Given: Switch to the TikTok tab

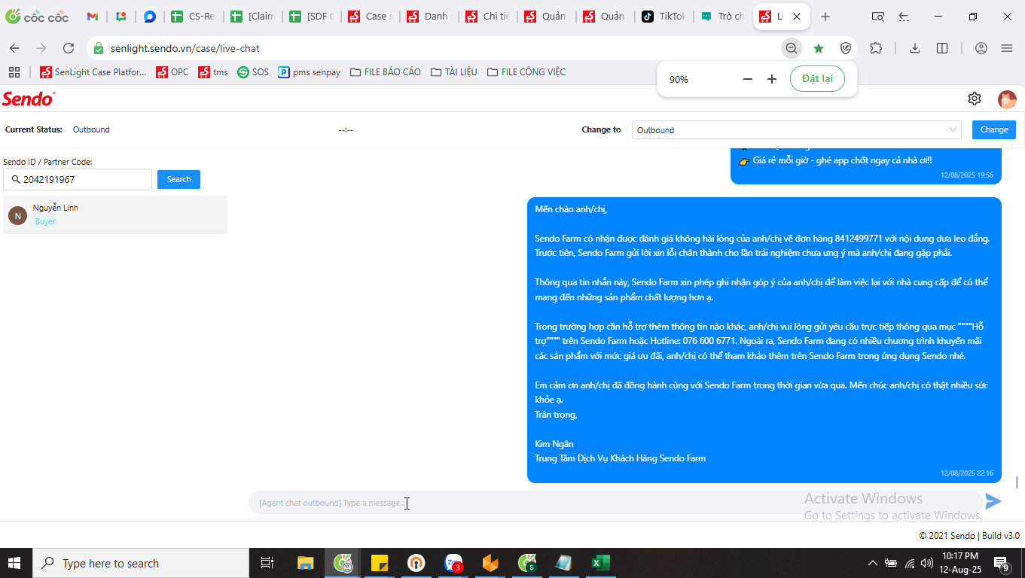Looking at the screenshot, I should 664,17.
